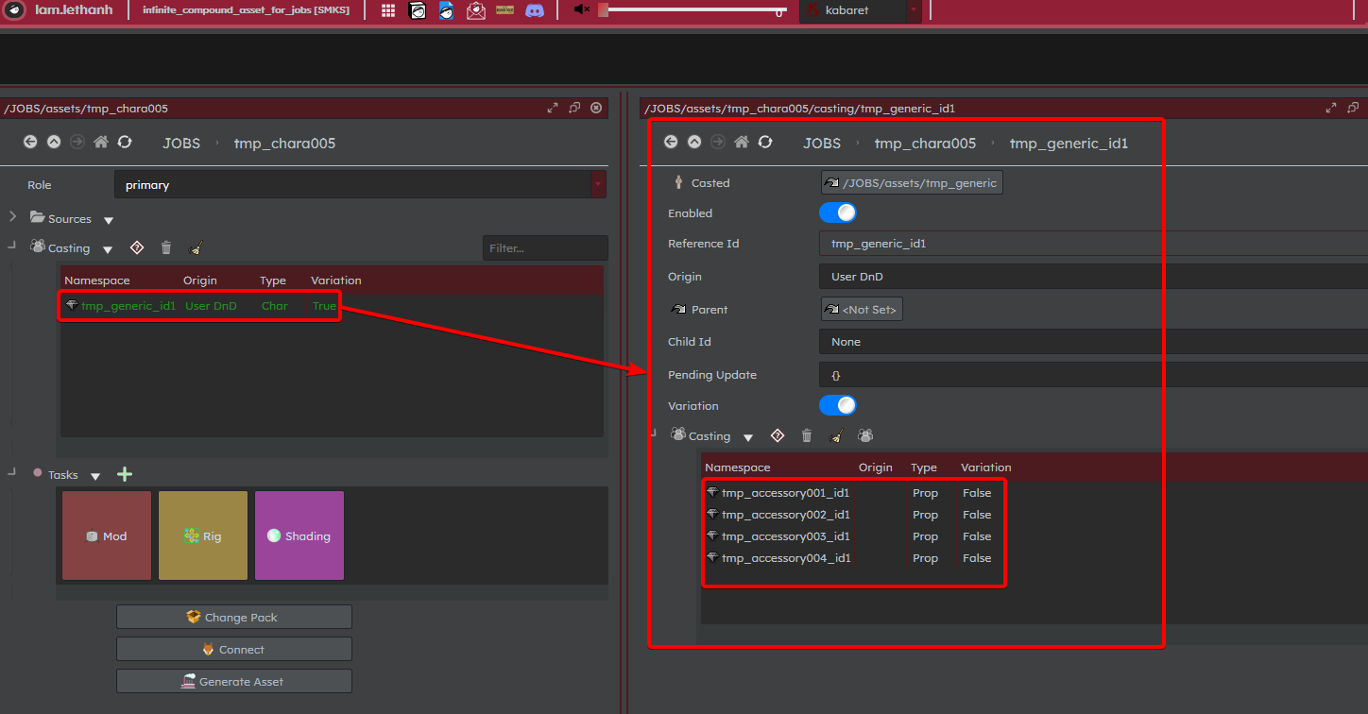Open the Tasks dropdown triangle

pyautogui.click(x=95, y=476)
